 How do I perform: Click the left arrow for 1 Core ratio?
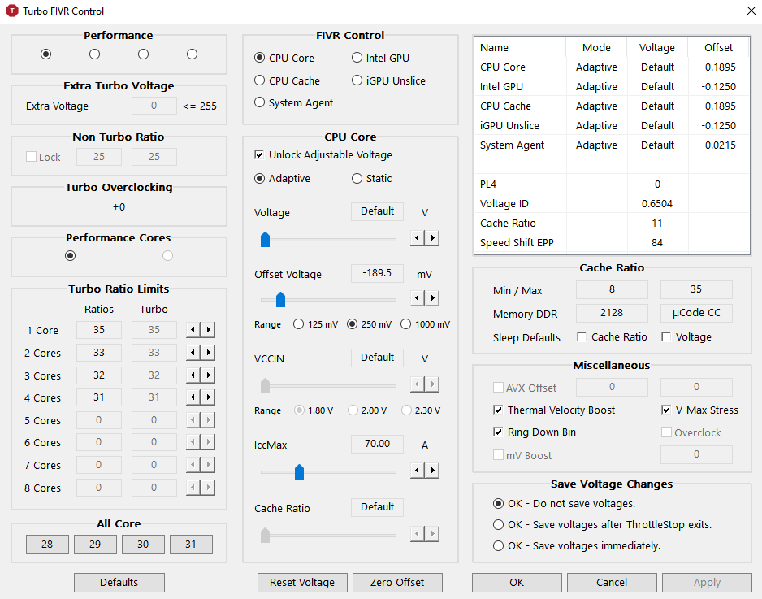[x=193, y=330]
